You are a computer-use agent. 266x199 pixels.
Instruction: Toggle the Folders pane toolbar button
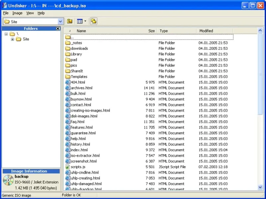pos(93,21)
